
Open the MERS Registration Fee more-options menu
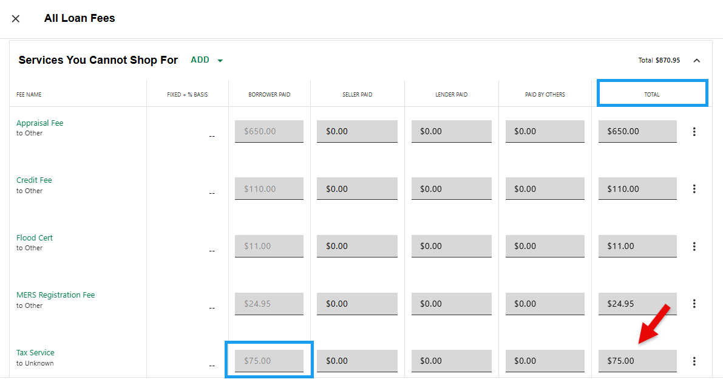pyautogui.click(x=694, y=304)
